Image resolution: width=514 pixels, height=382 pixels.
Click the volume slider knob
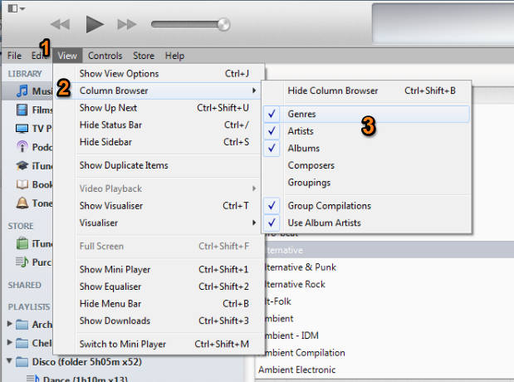tap(223, 24)
